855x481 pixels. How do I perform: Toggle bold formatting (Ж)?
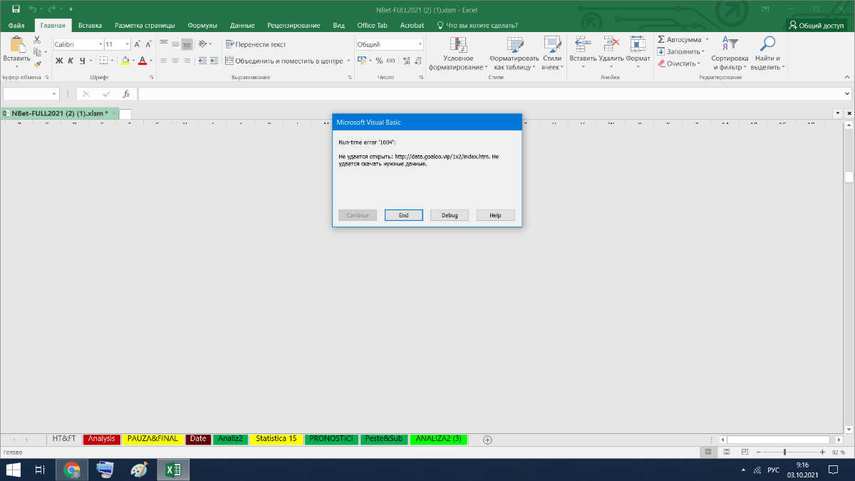[x=59, y=61]
